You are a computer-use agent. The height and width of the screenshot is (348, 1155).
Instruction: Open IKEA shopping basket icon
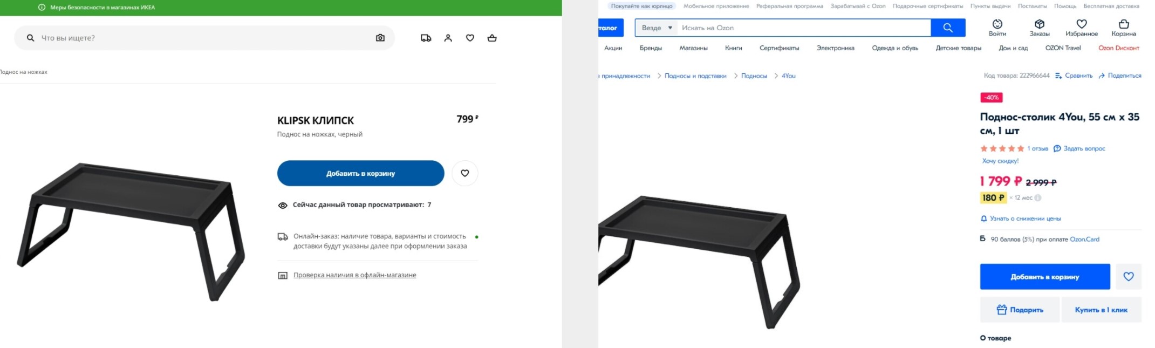click(x=492, y=38)
